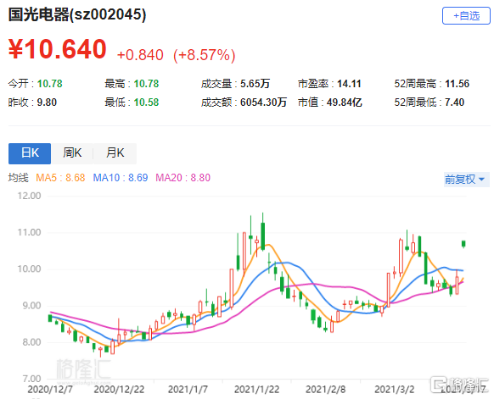
Task: Click the 今开 value 10.78
Action: pyautogui.click(x=50, y=84)
